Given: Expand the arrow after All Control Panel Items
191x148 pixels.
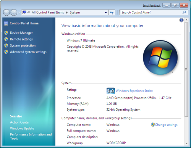Looking at the screenshot, I should pos(67,13).
